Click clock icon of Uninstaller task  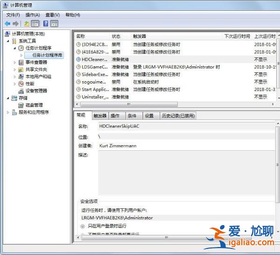78,97
